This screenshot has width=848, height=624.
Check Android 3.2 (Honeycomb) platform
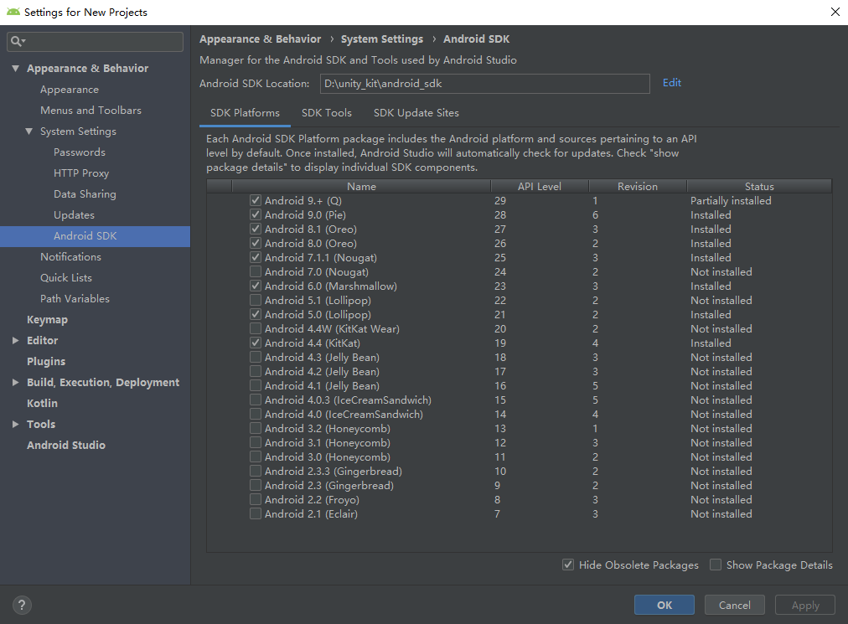(x=256, y=428)
